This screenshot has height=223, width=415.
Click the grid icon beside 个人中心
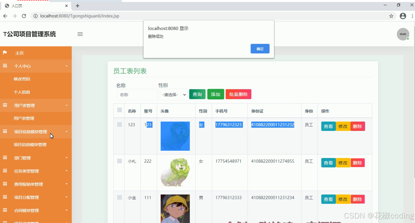point(5,66)
